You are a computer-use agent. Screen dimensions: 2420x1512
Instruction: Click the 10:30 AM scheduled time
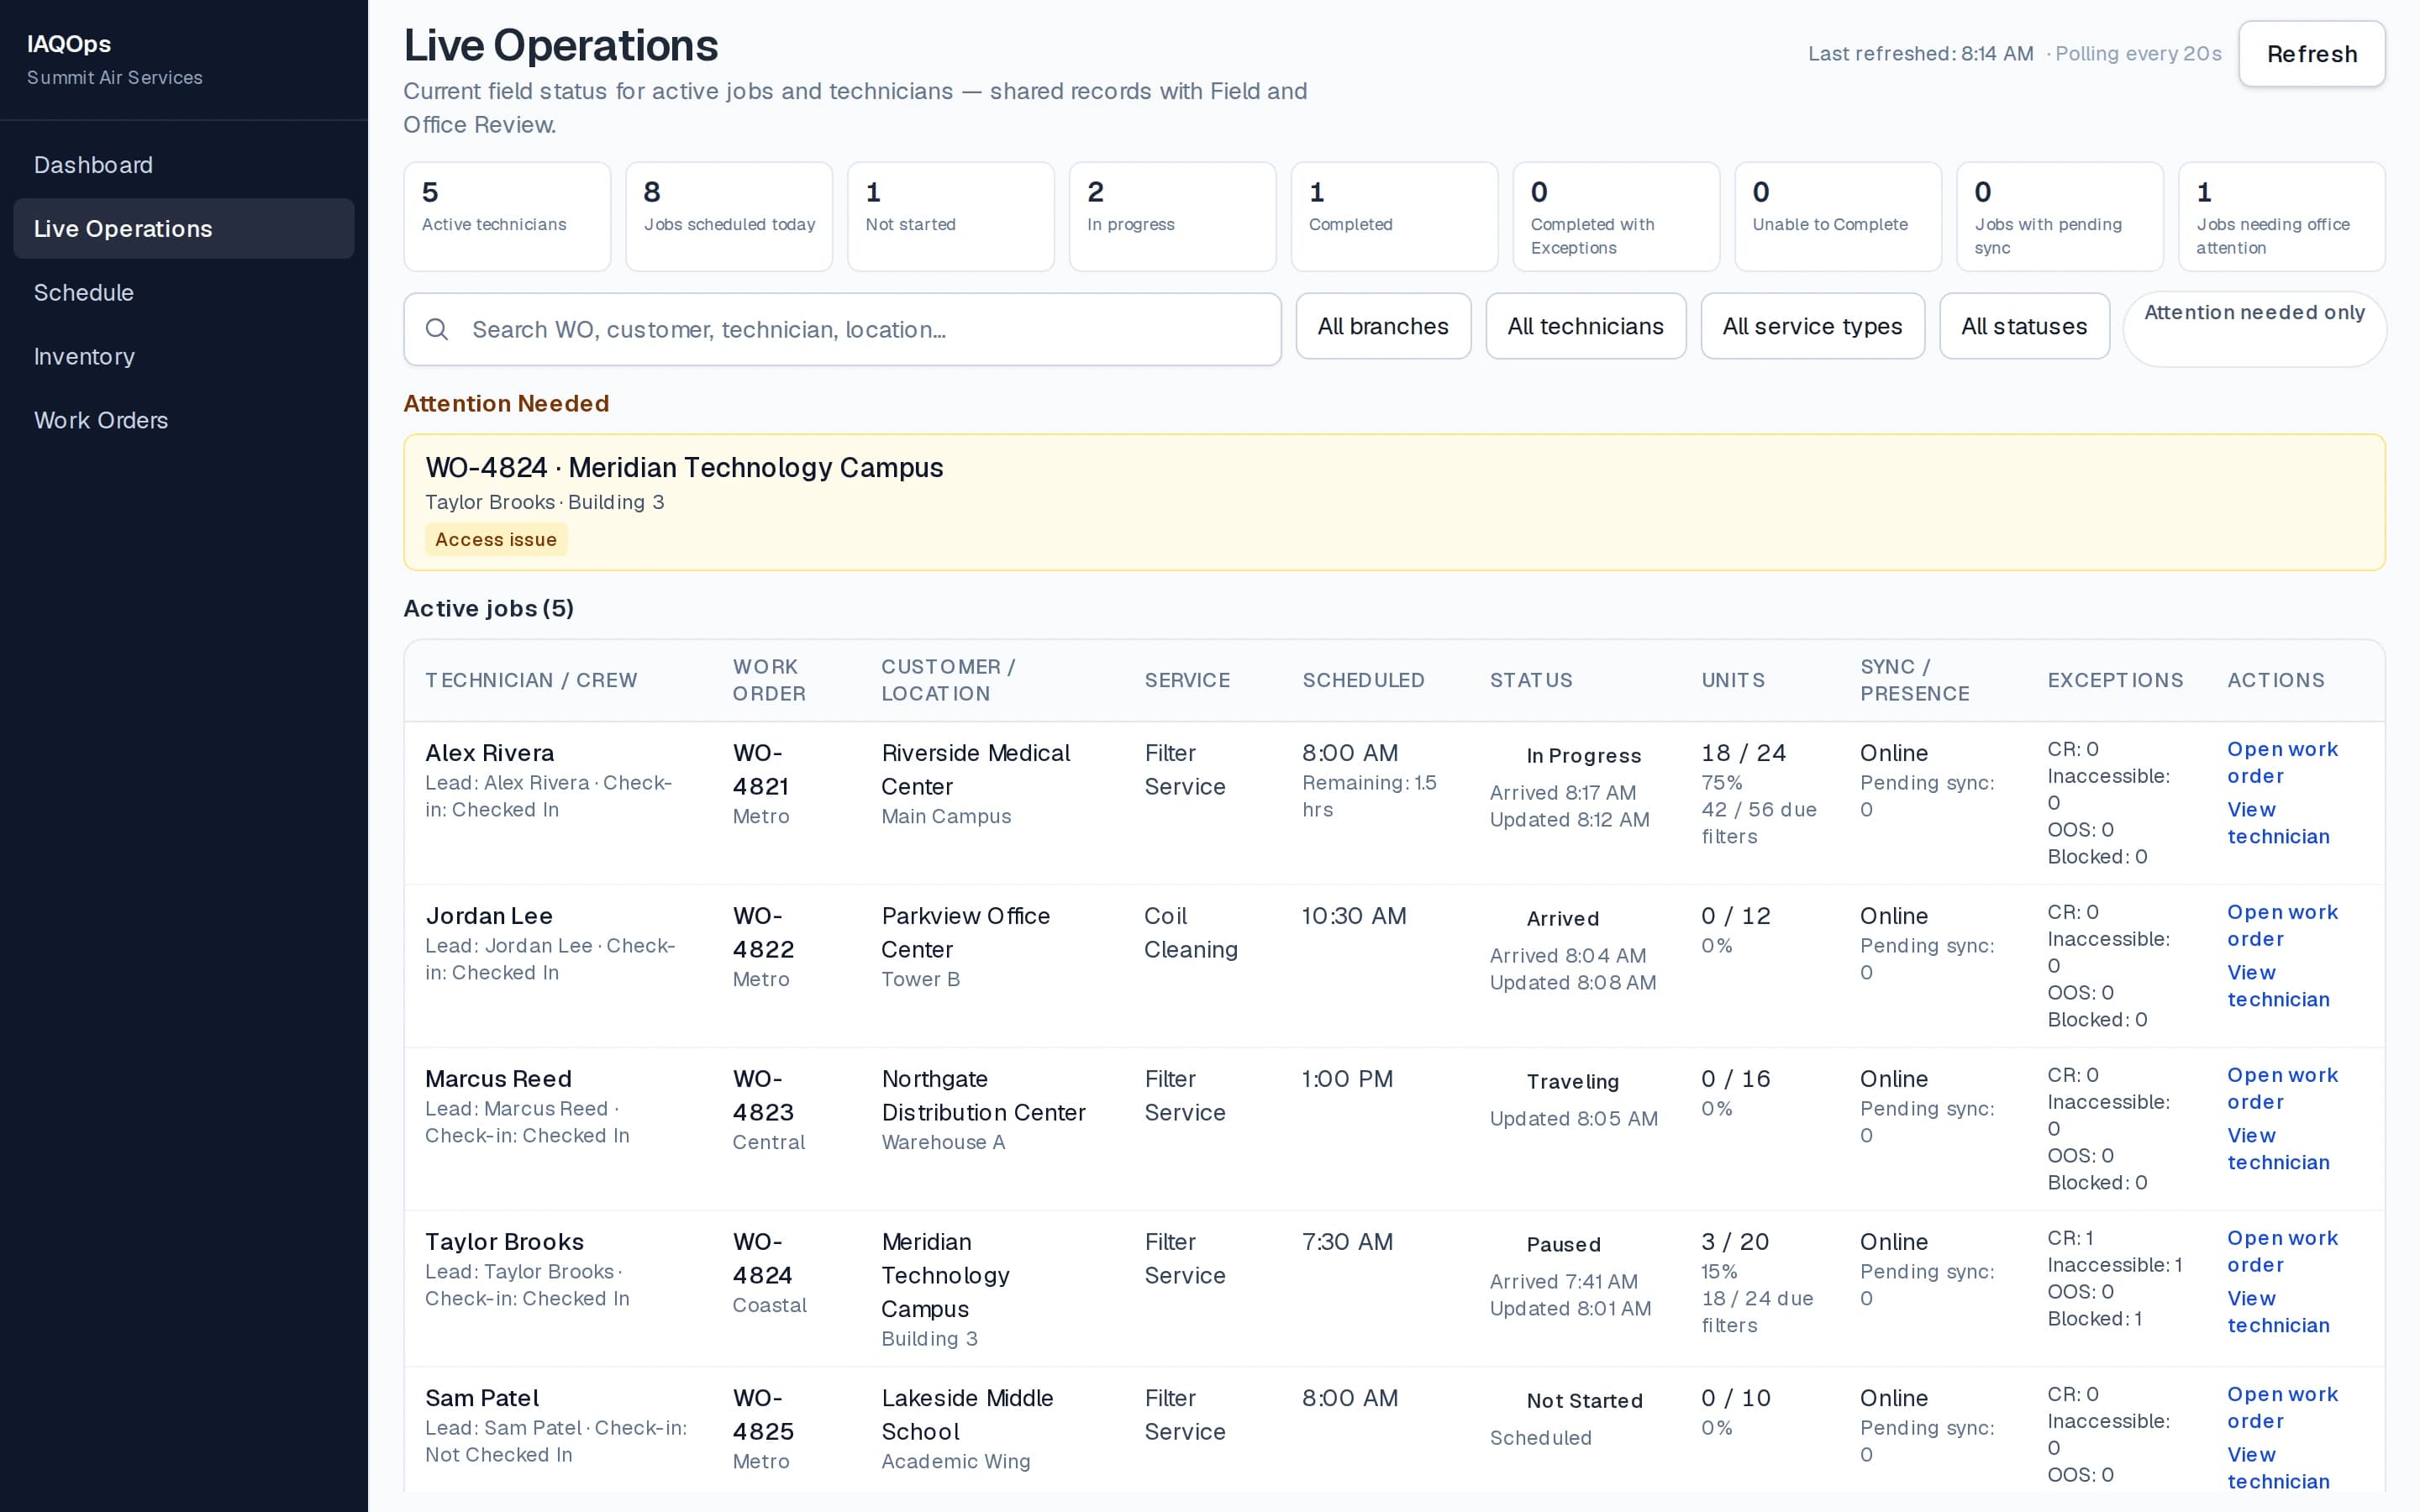(x=1354, y=916)
